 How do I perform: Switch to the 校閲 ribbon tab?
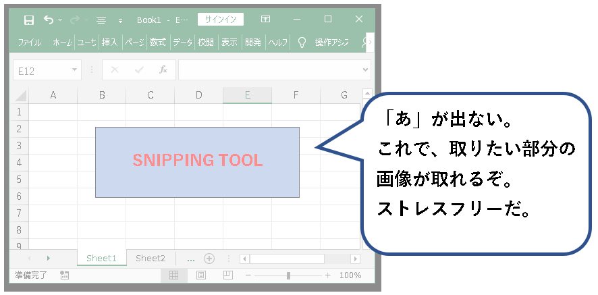coord(206,43)
